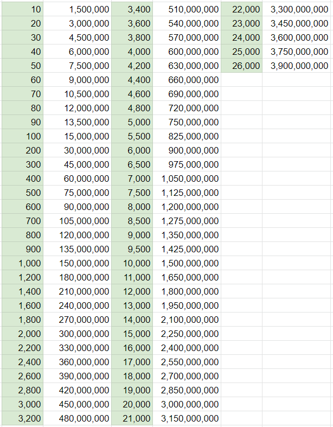This screenshot has width=333, height=427.
Task: Click the cell 600,000,000
Action: pyautogui.click(x=187, y=52)
